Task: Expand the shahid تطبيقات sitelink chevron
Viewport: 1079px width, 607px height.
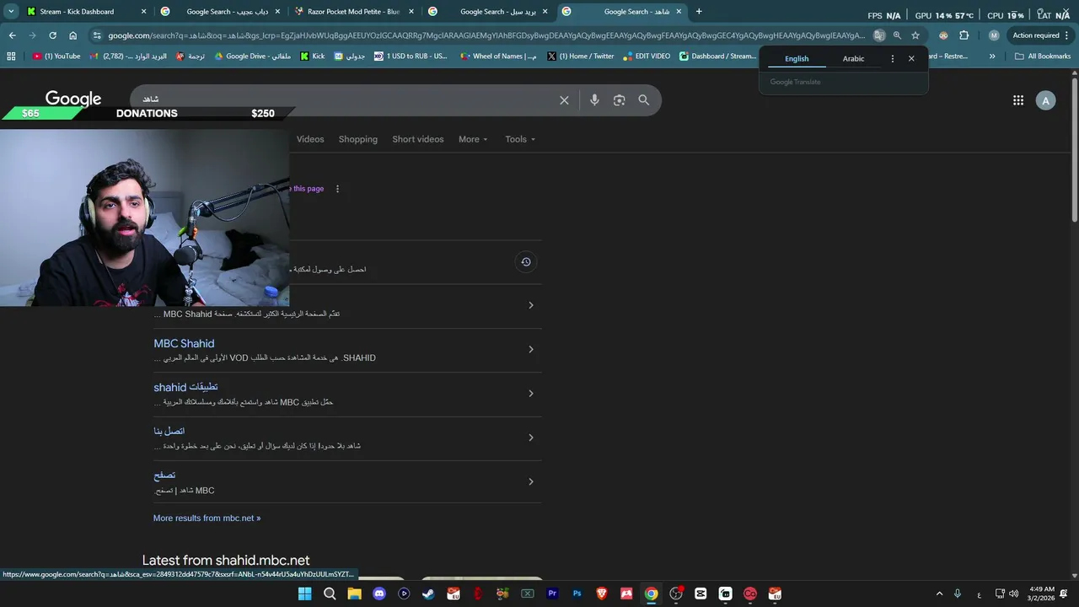Action: (x=530, y=394)
